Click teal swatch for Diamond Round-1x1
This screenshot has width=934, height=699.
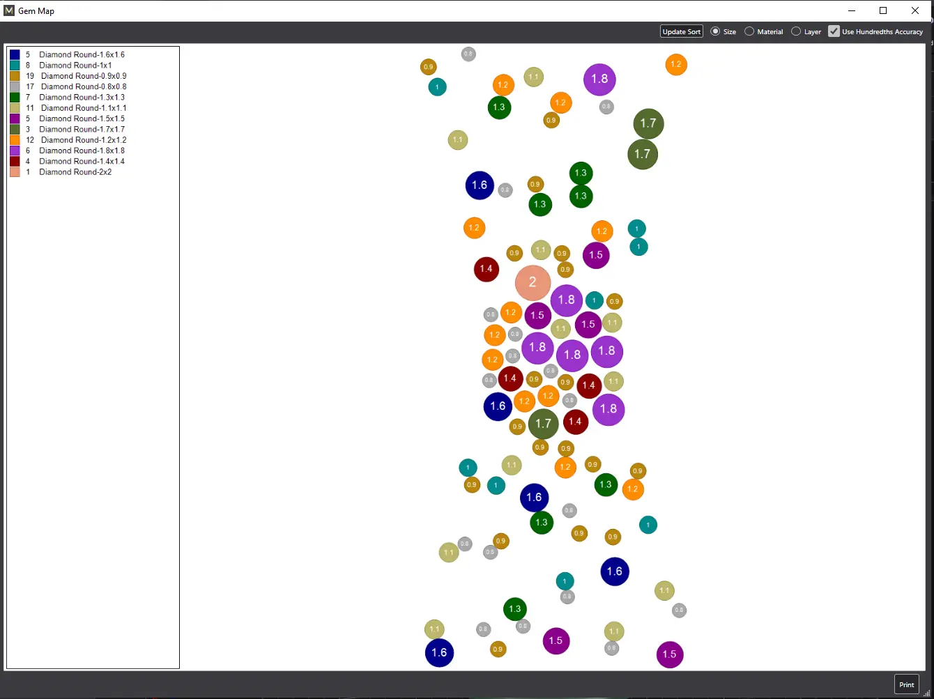pyautogui.click(x=15, y=65)
